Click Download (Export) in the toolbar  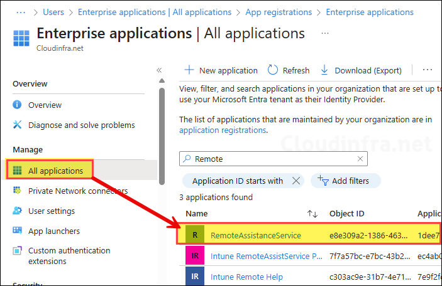pos(361,70)
